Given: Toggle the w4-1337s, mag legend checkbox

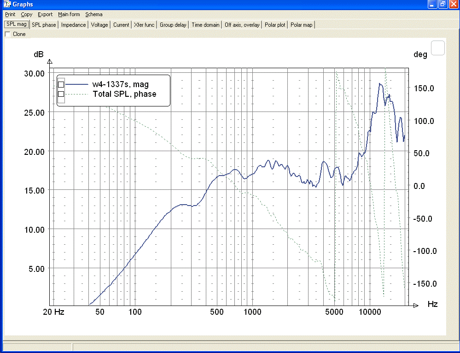Looking at the screenshot, I should [61, 85].
